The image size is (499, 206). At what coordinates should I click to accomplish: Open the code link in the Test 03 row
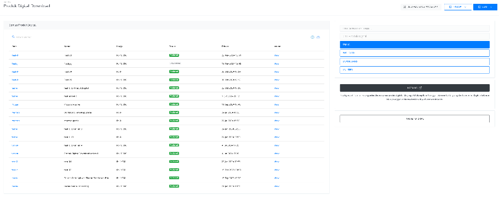(x=15, y=55)
